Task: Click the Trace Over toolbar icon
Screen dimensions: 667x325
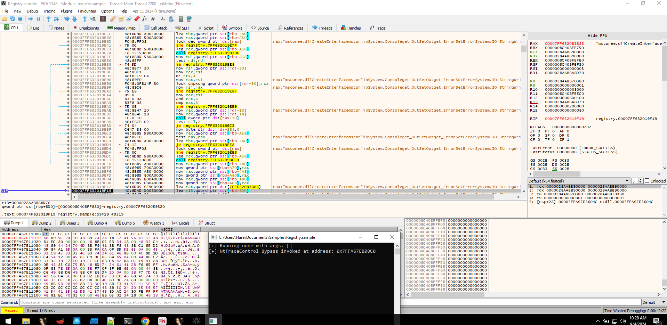Action: [74, 19]
